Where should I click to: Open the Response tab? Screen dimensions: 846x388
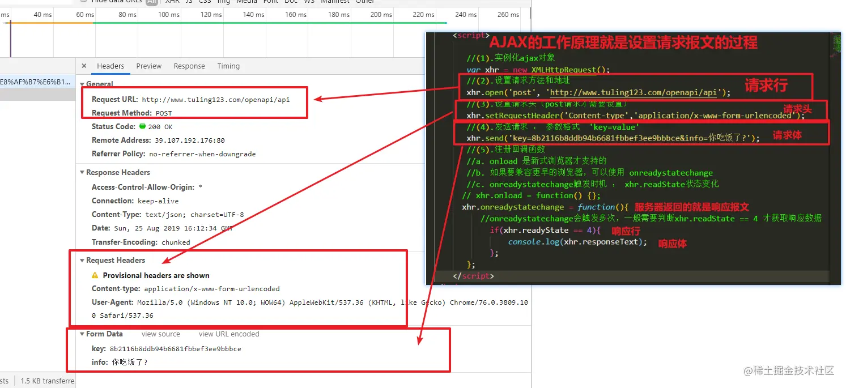(189, 66)
